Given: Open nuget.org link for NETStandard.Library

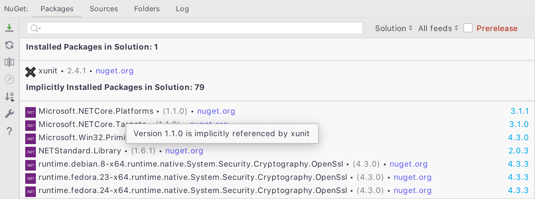Looking at the screenshot, I should coord(184,151).
